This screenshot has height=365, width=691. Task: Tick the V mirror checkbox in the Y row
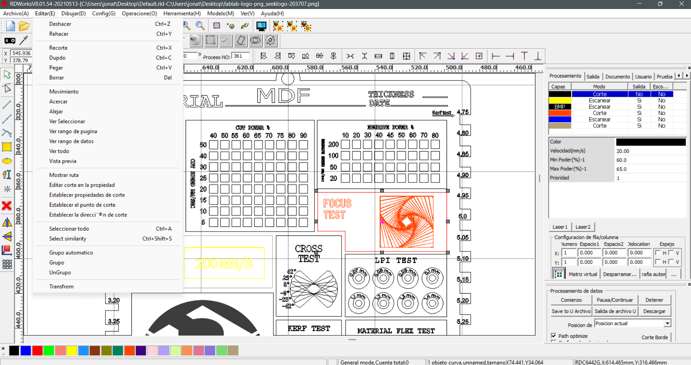(671, 262)
